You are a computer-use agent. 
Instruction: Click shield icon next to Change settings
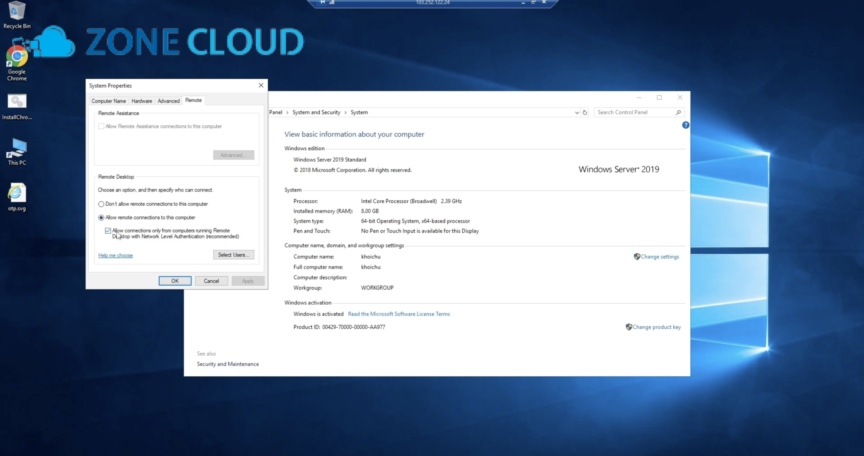pyautogui.click(x=637, y=256)
